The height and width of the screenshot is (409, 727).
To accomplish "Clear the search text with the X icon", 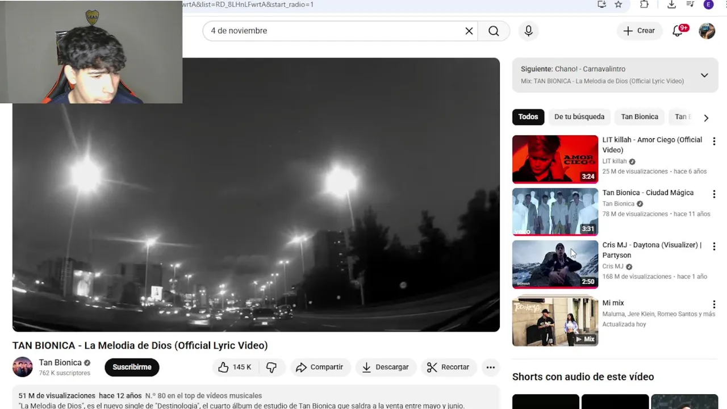I will pos(469,31).
